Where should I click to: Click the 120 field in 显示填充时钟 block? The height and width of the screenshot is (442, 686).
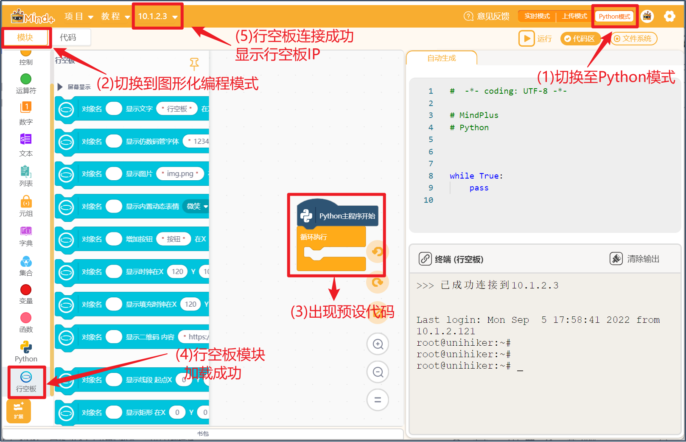click(x=190, y=304)
